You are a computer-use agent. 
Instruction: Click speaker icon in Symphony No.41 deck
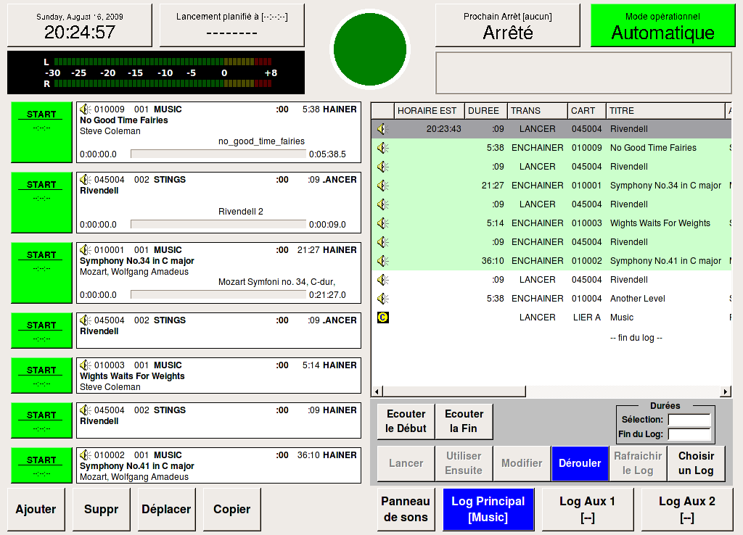[x=86, y=455]
